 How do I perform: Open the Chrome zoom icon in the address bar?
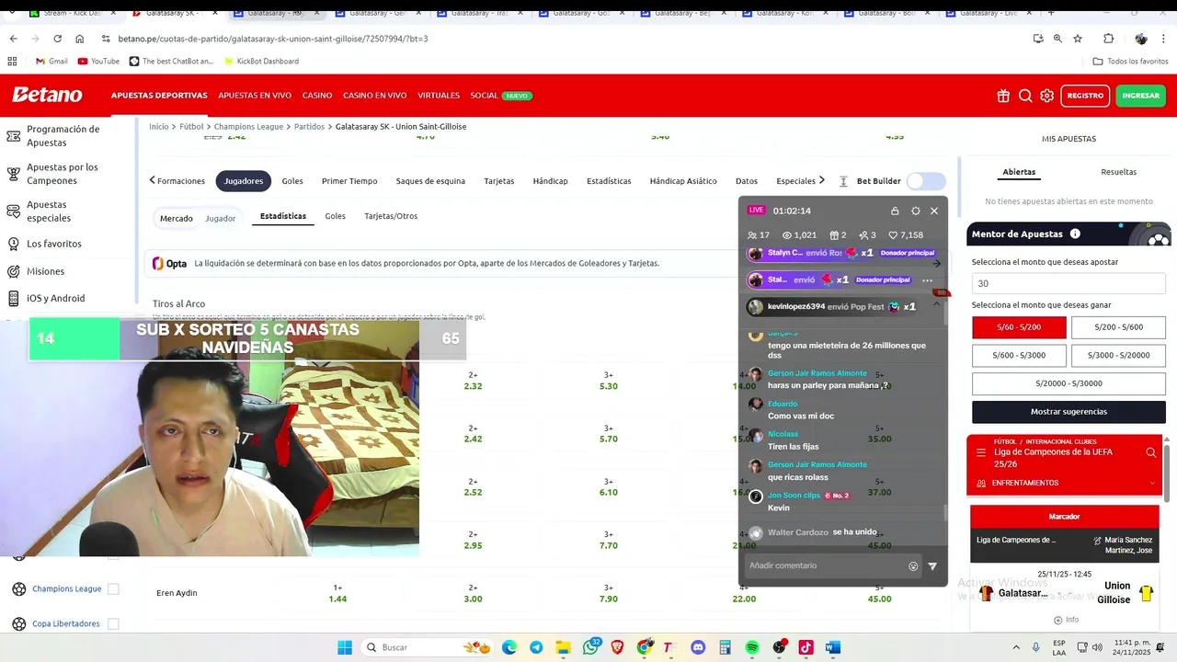[1057, 39]
